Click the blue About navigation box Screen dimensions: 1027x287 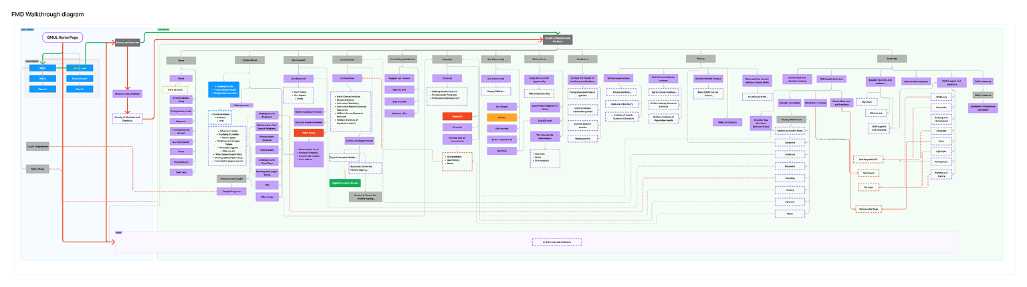tap(42, 78)
